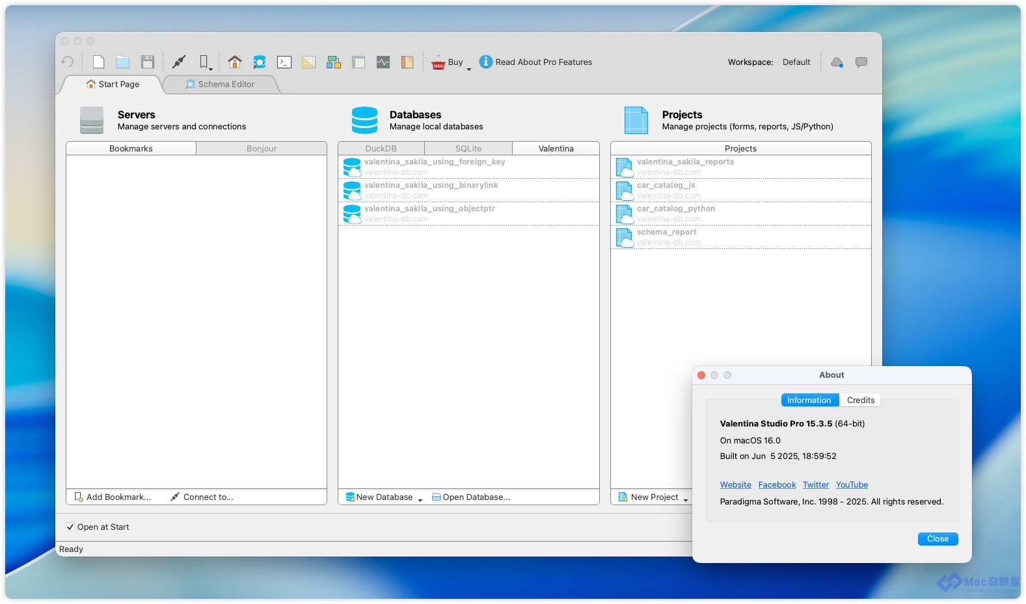Open the Workspace Default selector
The image size is (1026, 604).
pyautogui.click(x=796, y=62)
